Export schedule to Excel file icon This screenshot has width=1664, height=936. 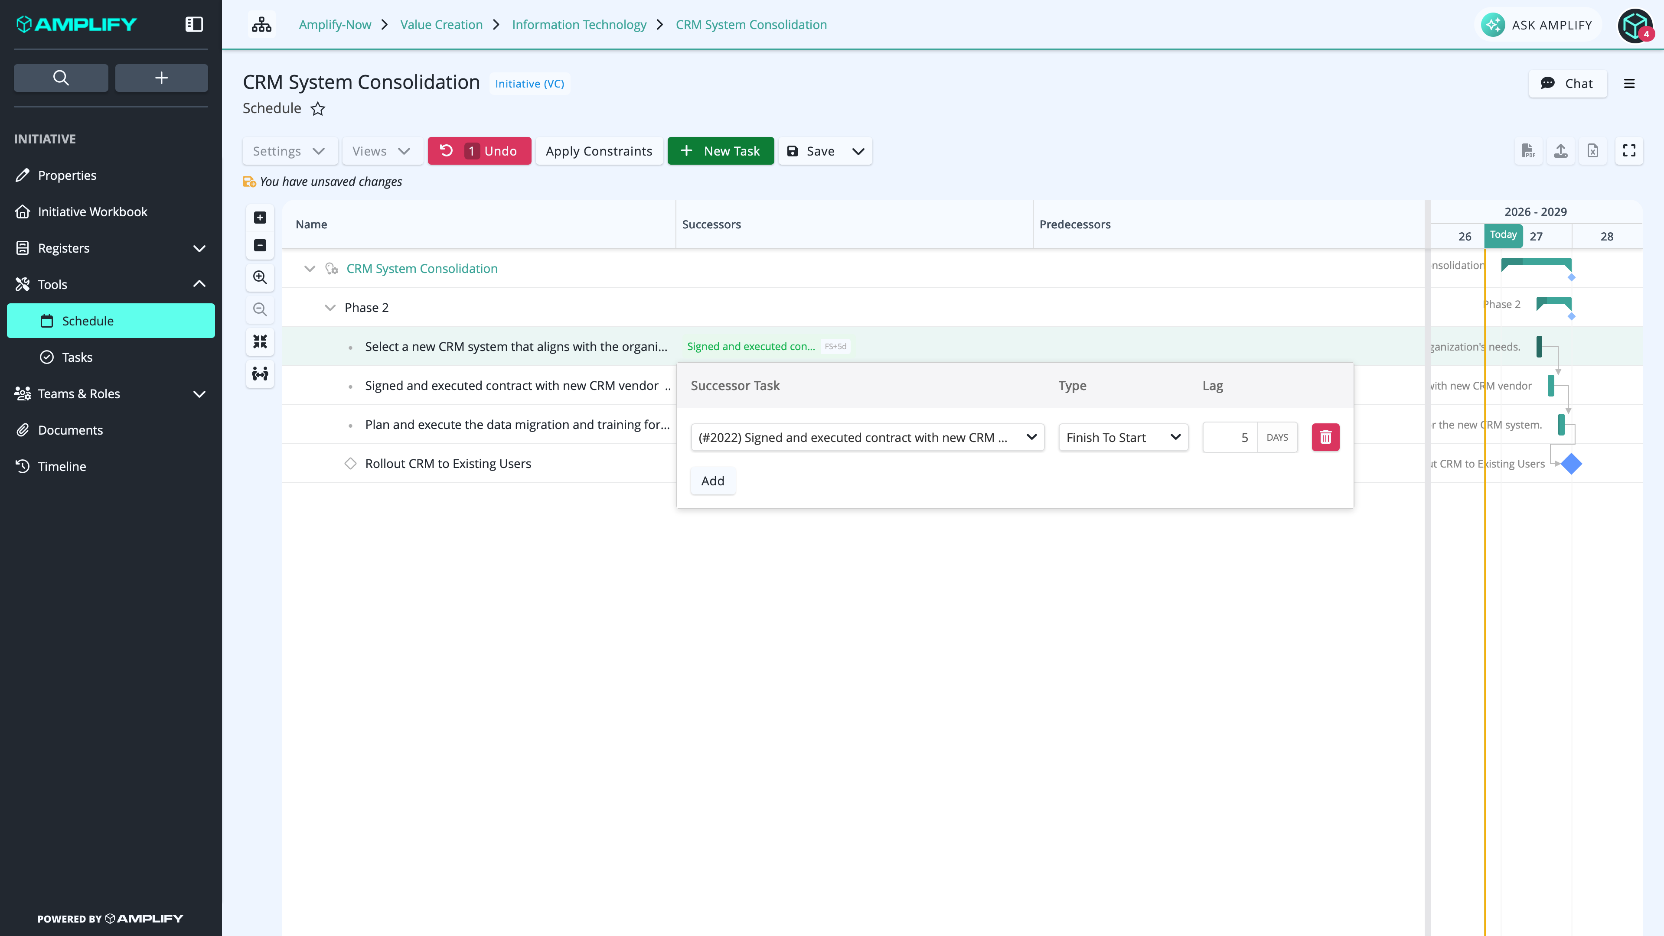point(1593,150)
